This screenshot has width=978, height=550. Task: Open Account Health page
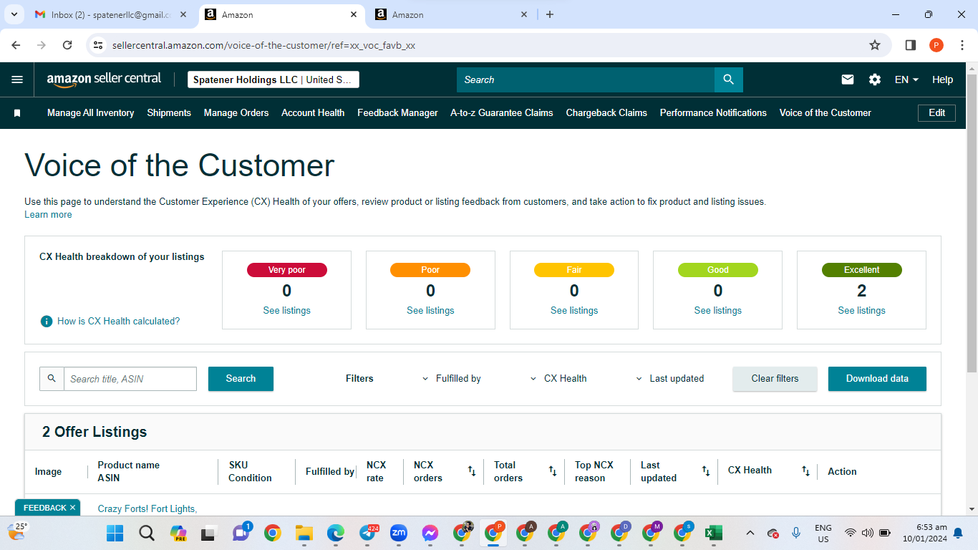pos(313,113)
